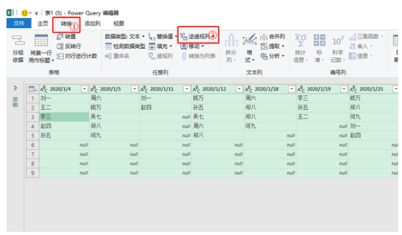The width and height of the screenshot is (402, 235).
Task: Open filter dropdown for column 2020/1/5
Action: point(134,89)
